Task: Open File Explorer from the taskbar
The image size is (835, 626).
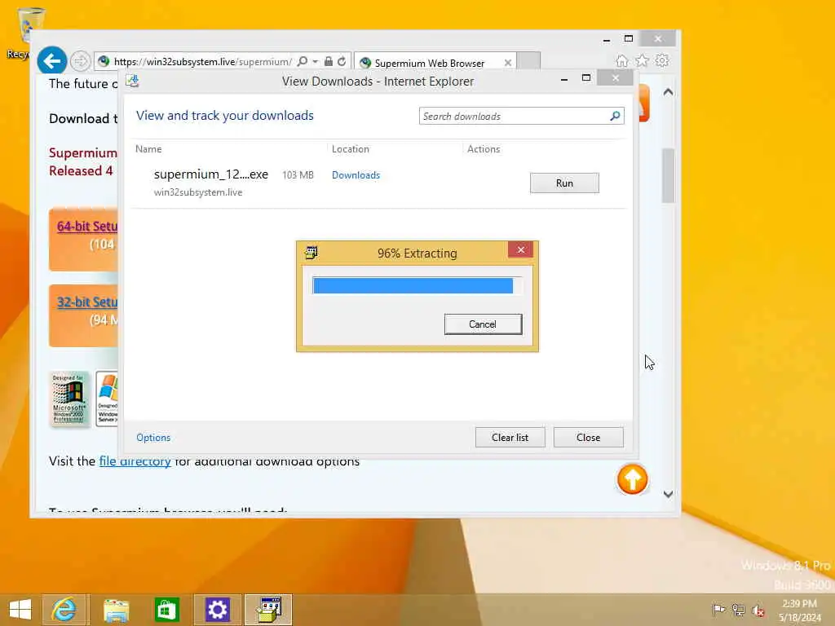Action: 116,610
